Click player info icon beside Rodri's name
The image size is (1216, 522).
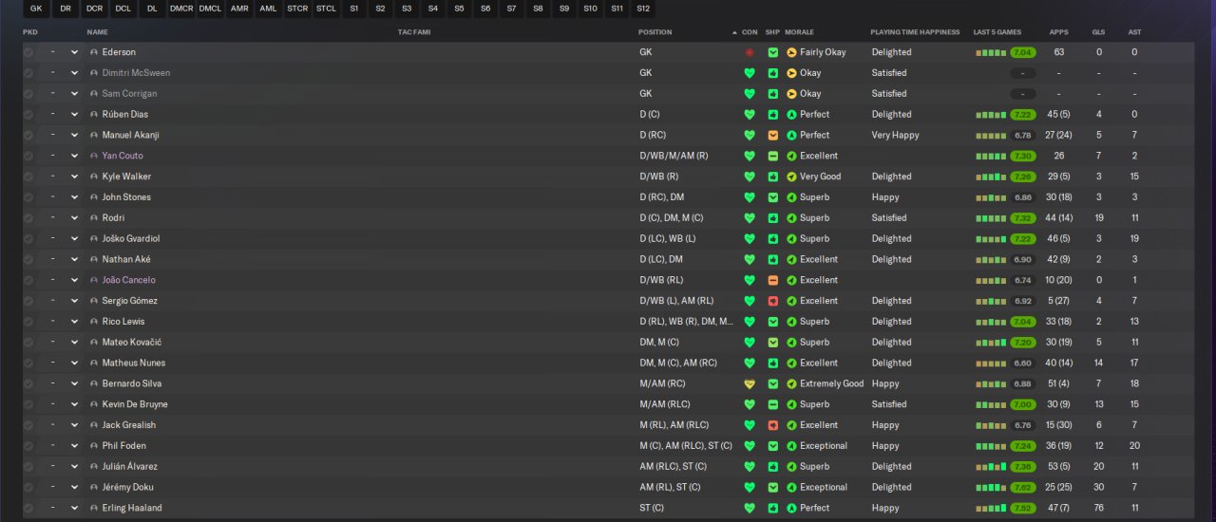94,218
